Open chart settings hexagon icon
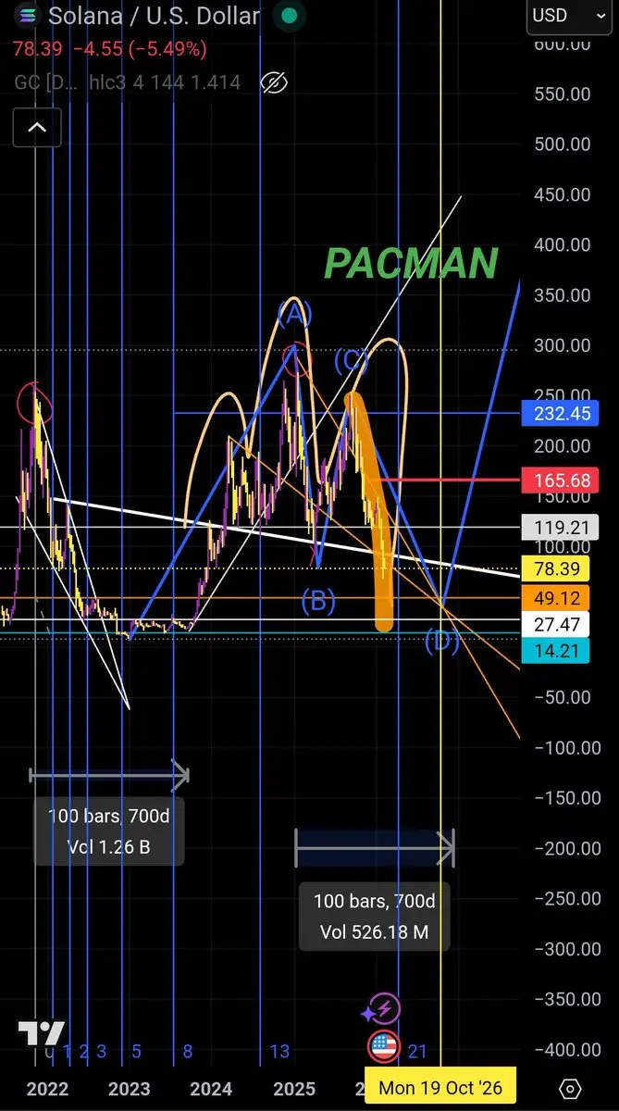 pyautogui.click(x=571, y=1088)
